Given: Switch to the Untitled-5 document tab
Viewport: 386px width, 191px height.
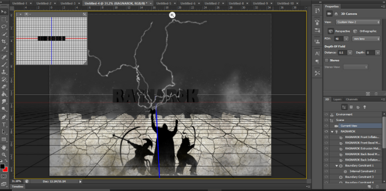Looking at the screenshot, I should click(x=164, y=4).
